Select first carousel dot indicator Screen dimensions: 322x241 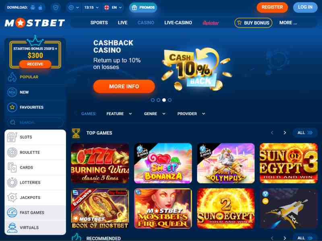(153, 100)
